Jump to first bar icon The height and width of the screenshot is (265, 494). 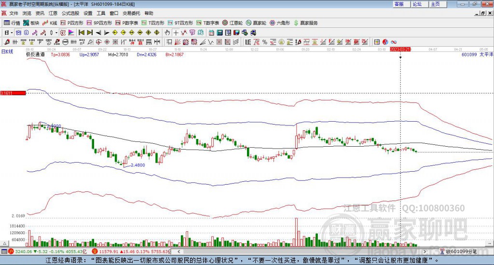point(81,33)
